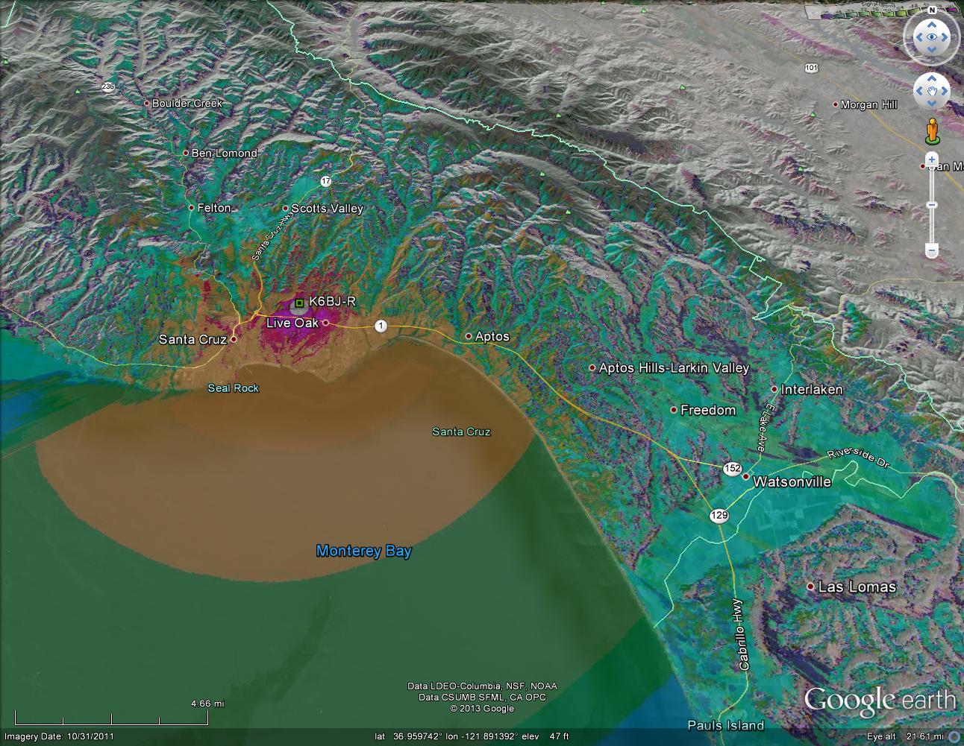Click the eye icon in the look joystick
Image resolution: width=964 pixels, height=746 pixels.
[931, 37]
